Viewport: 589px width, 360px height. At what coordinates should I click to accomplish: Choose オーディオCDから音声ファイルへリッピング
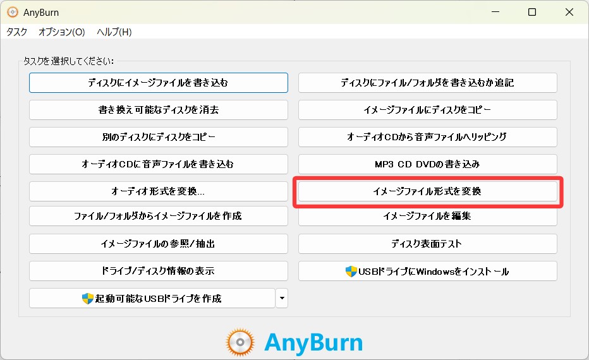(427, 136)
